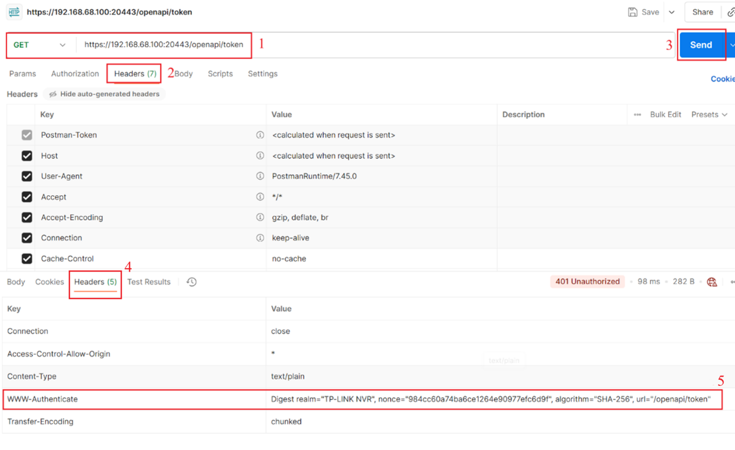
Task: Click the Access-Control-Allow-Origin key
Action: coord(59,354)
